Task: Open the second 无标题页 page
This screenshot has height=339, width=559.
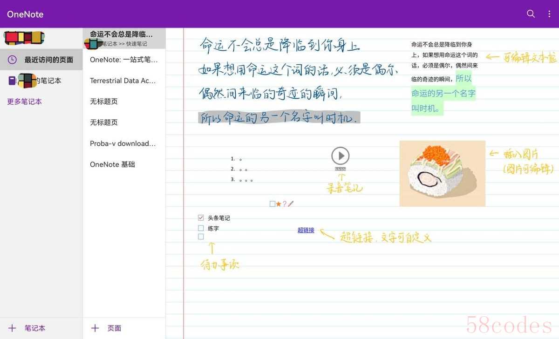Action: [124, 122]
